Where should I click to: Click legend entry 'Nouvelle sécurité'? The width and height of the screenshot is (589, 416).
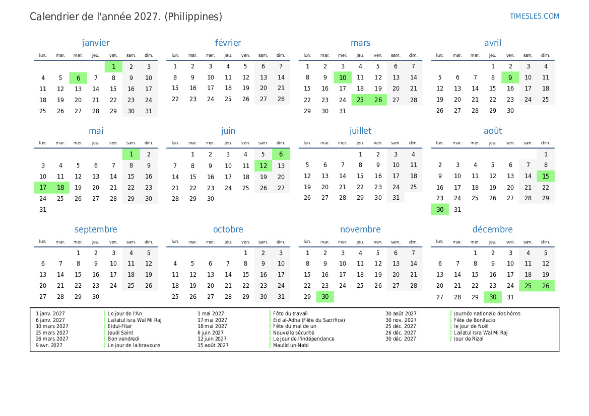point(293,332)
